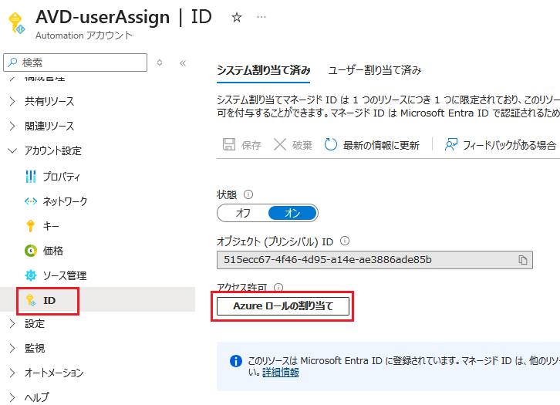
Task: Open キー page in the sidebar
Action: tap(52, 226)
